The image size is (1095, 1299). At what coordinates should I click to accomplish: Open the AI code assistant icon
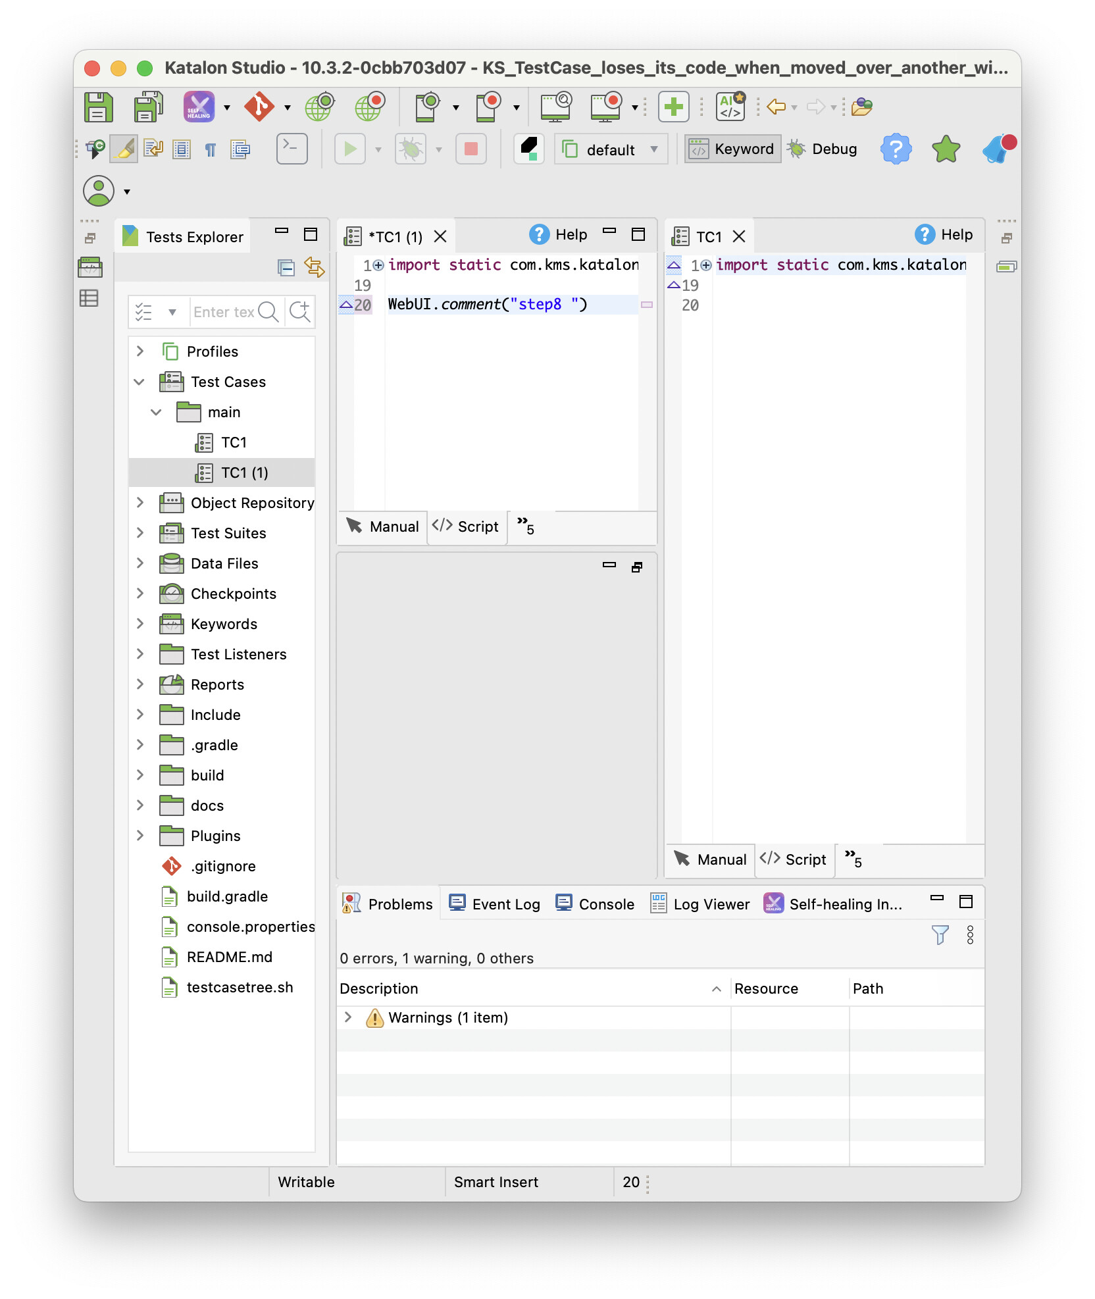731,107
